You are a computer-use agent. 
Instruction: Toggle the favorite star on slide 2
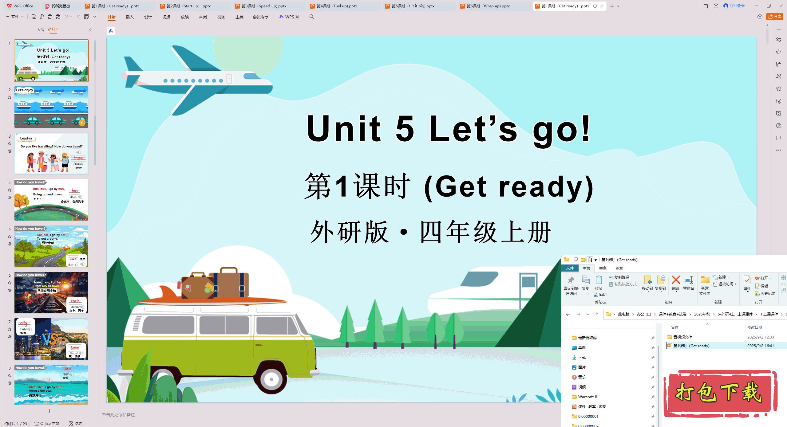tap(10, 97)
